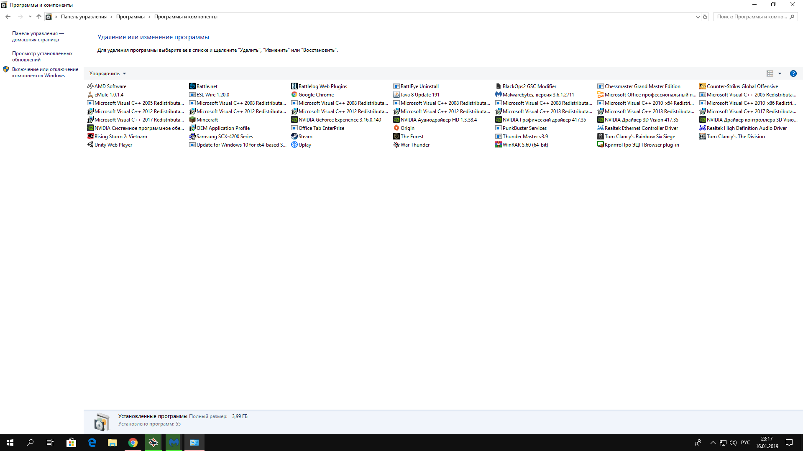Select the NVIDIA GeForce Experience icon
The width and height of the screenshot is (803, 451).
point(294,120)
